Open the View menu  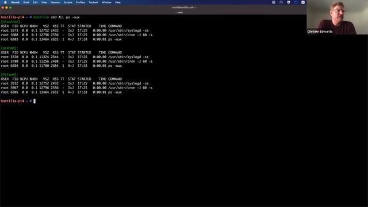point(44,2)
